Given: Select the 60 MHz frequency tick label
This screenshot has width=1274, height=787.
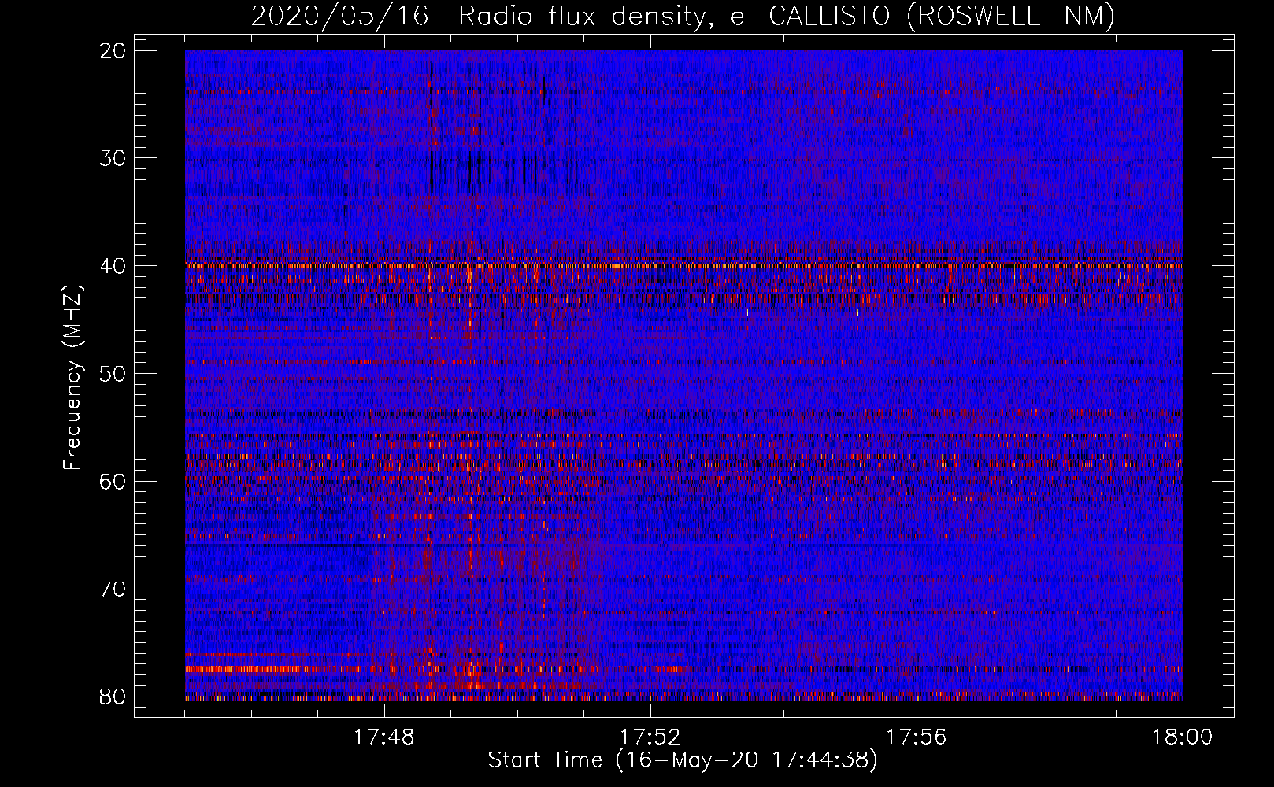Looking at the screenshot, I should (x=113, y=481).
